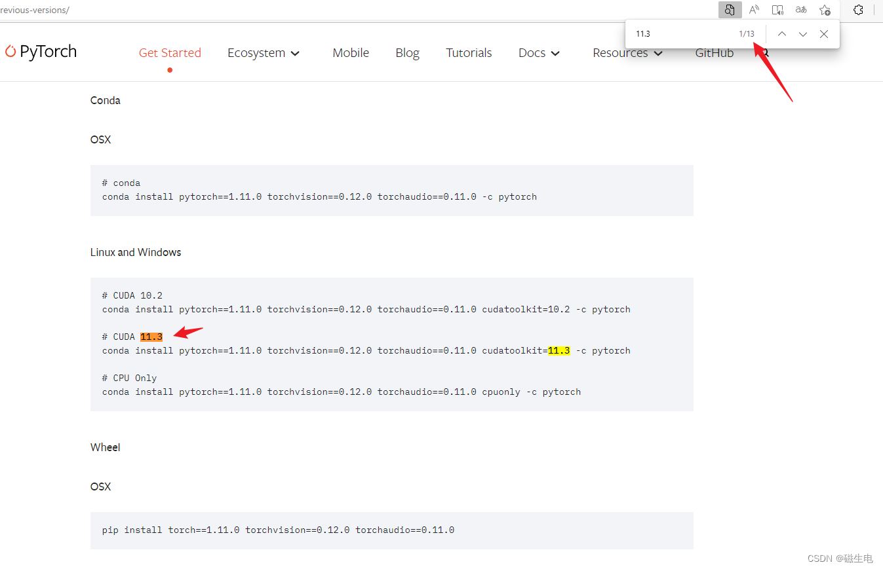Click the find box containing 11.3

coord(682,34)
